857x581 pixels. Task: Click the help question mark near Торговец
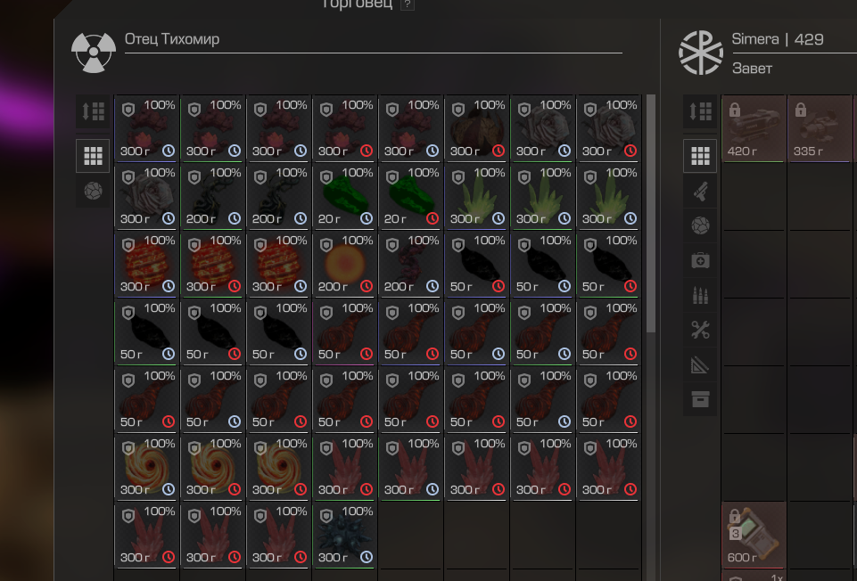(x=408, y=4)
